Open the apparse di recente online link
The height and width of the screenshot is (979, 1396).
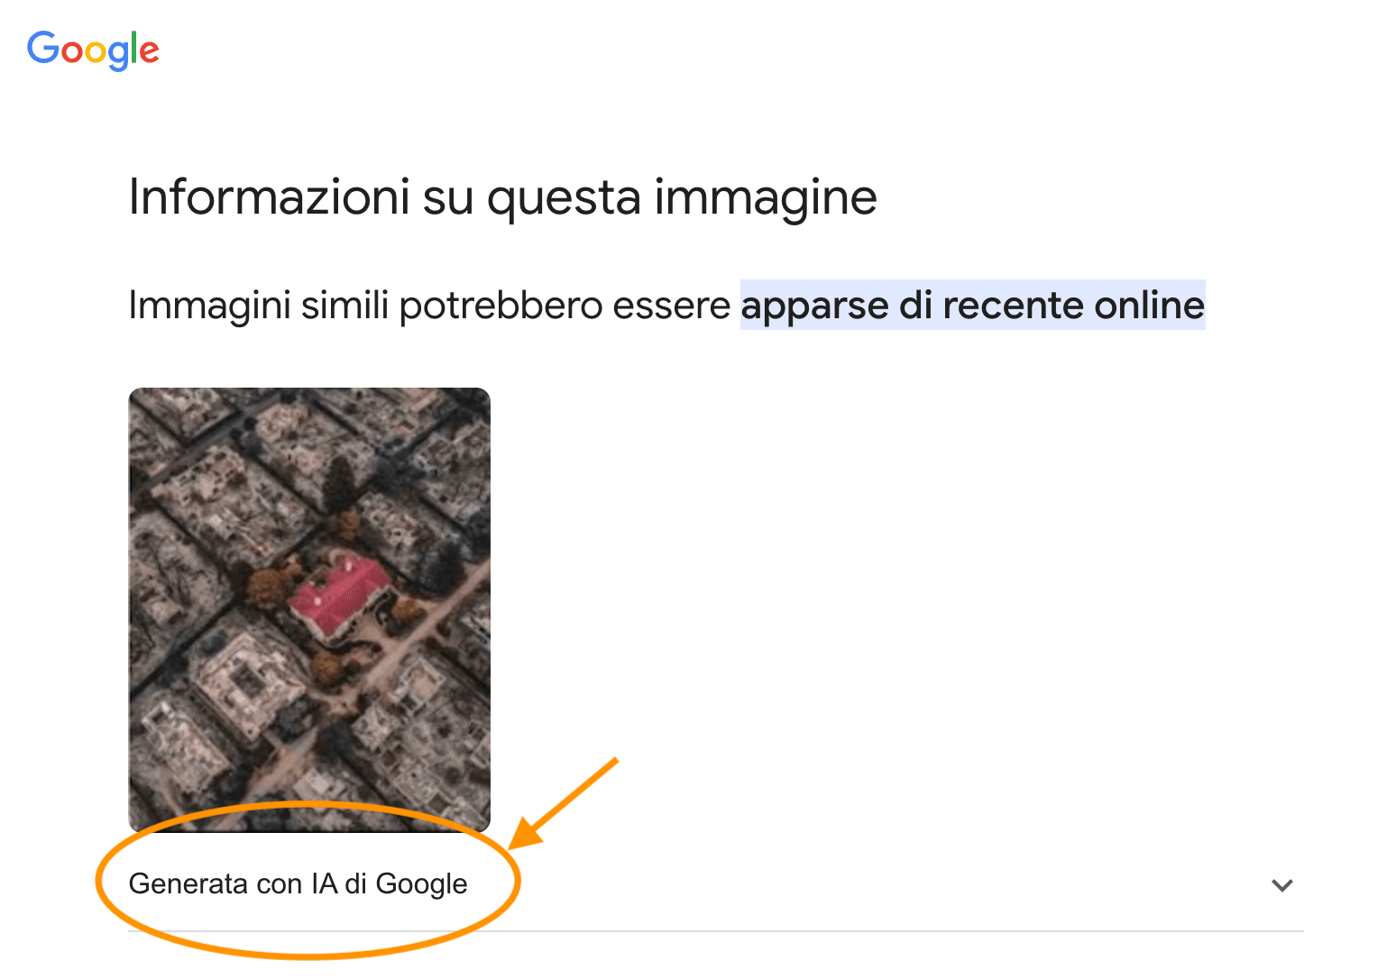click(972, 305)
